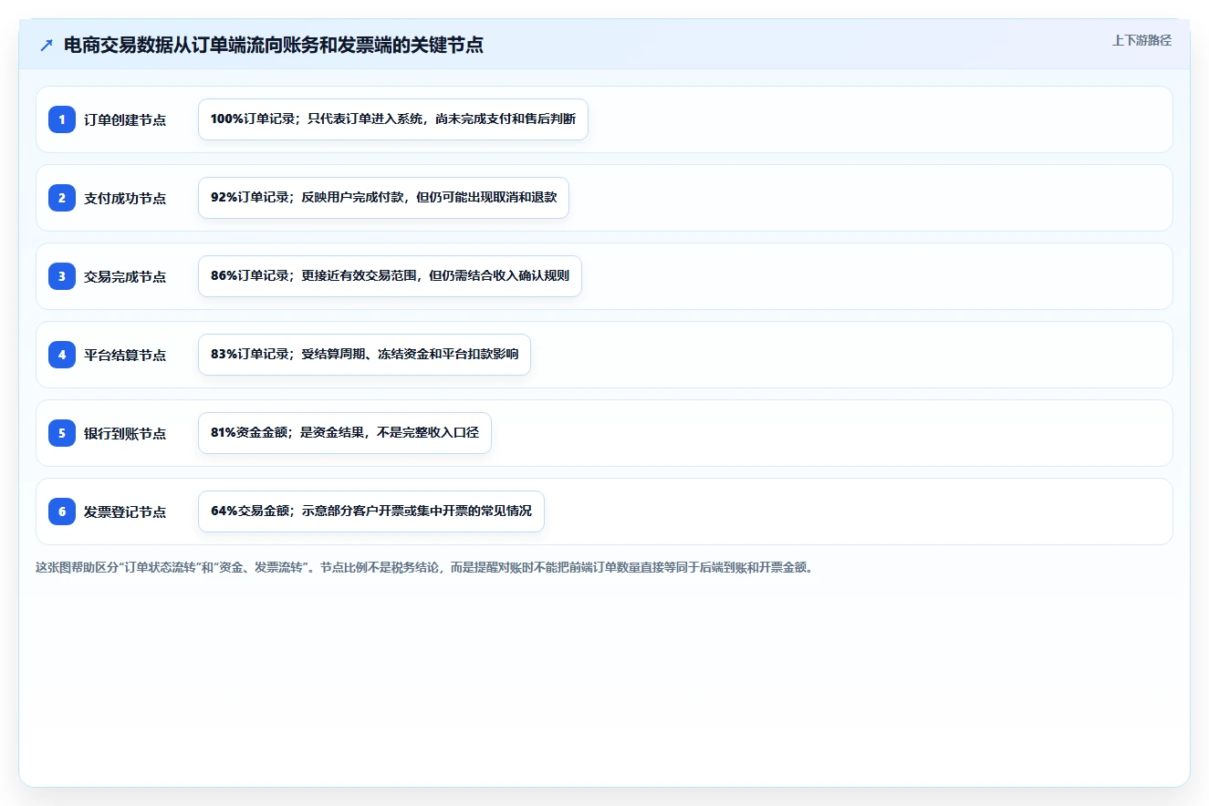Screen dimensions: 1209x806
Task: Open the 86%订单记录 description box
Action: click(390, 276)
